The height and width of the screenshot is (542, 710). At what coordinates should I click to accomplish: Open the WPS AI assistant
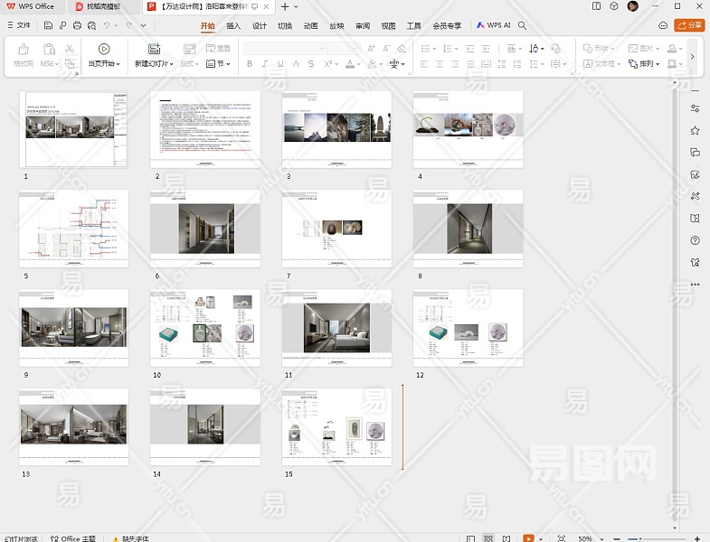coord(494,25)
